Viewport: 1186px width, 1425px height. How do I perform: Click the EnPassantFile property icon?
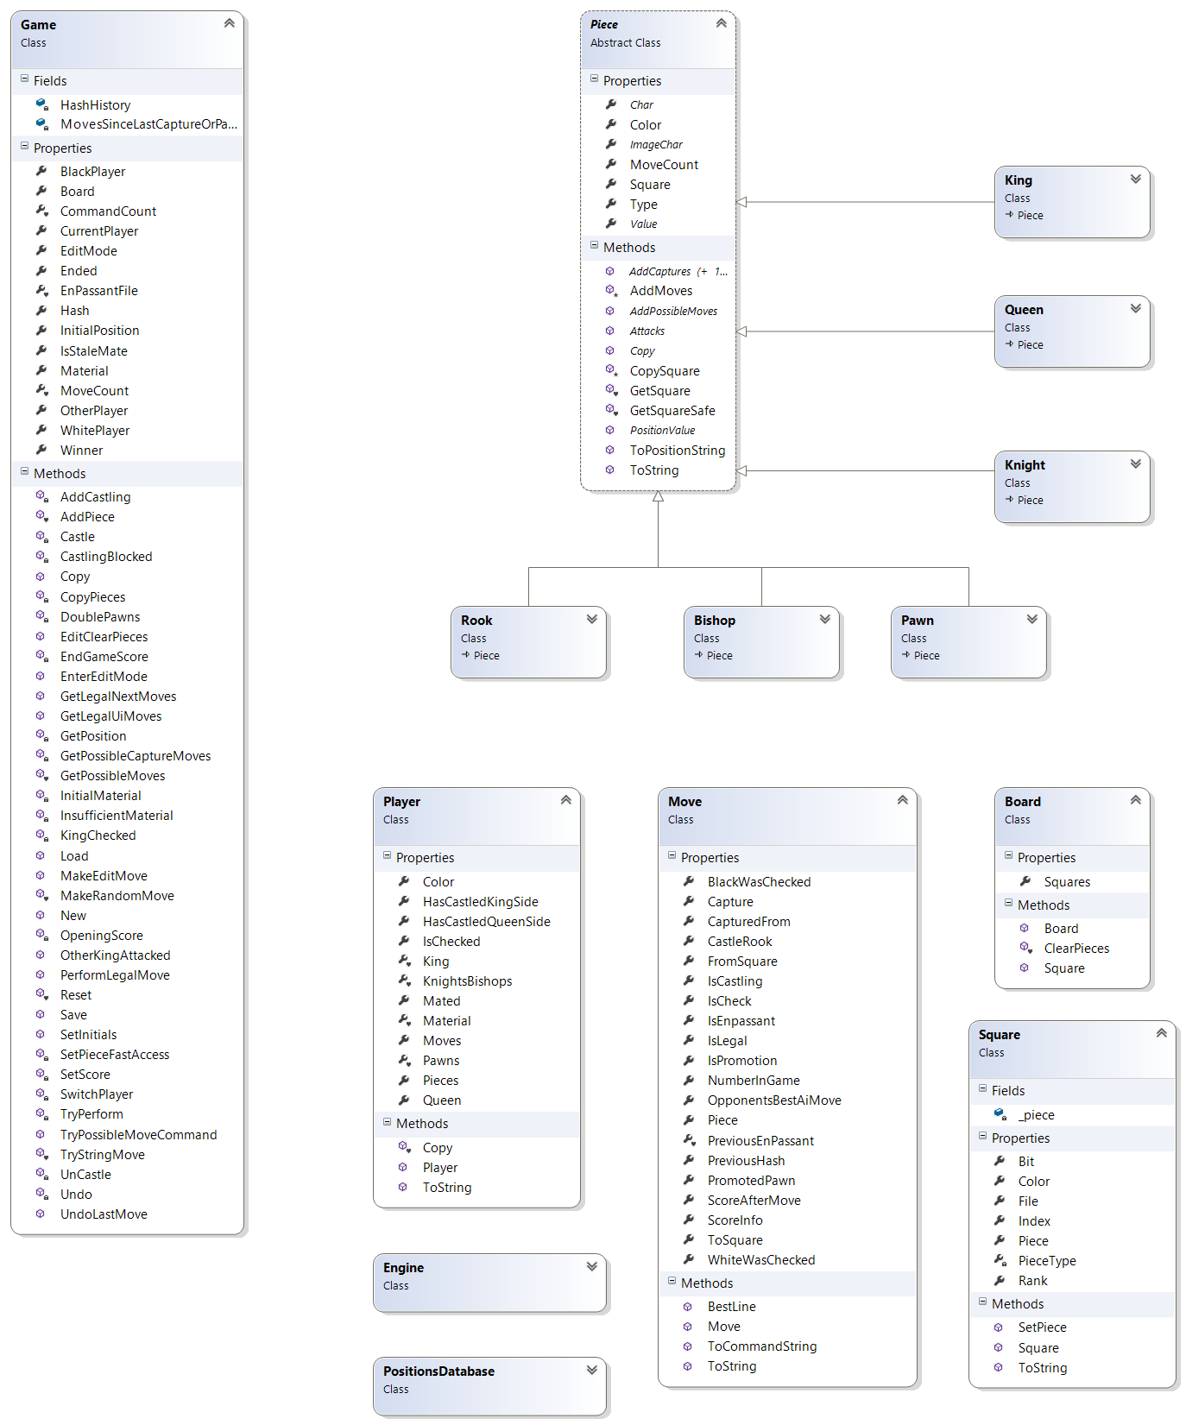tap(41, 291)
